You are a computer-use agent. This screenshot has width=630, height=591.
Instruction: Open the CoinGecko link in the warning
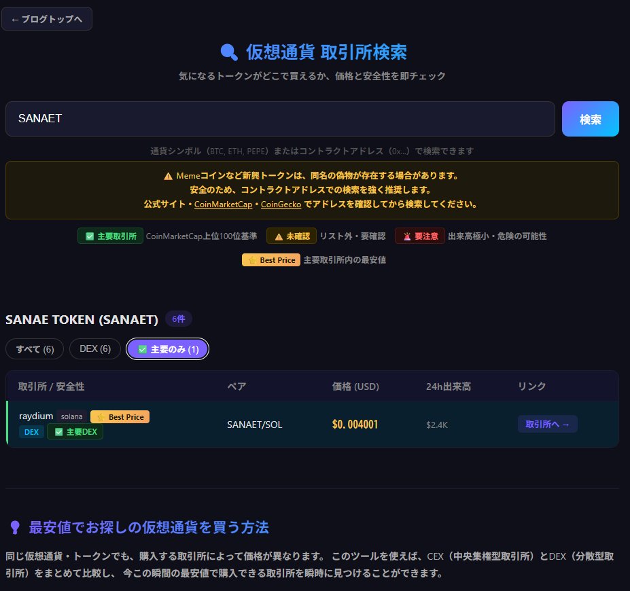pos(281,204)
